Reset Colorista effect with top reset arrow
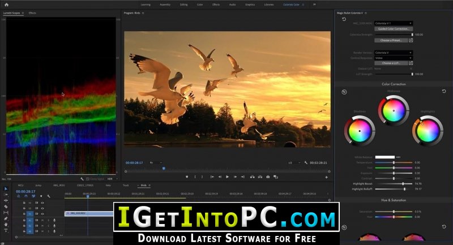 pyautogui.click(x=344, y=19)
